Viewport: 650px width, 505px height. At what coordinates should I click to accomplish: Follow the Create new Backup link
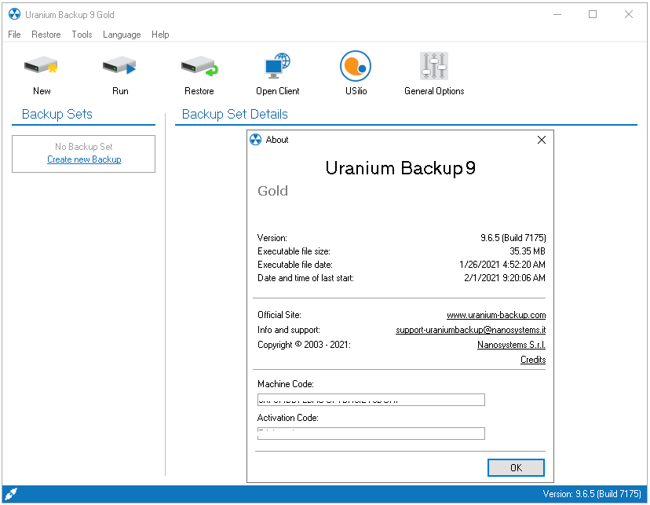tap(84, 159)
